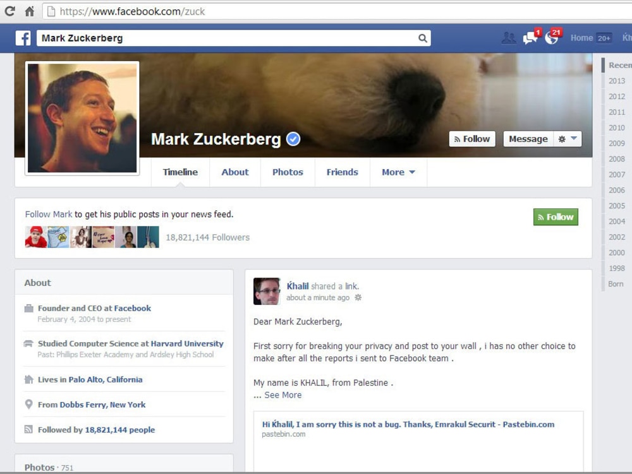Open the notifications globe icon
The width and height of the screenshot is (632, 474).
pyautogui.click(x=552, y=37)
